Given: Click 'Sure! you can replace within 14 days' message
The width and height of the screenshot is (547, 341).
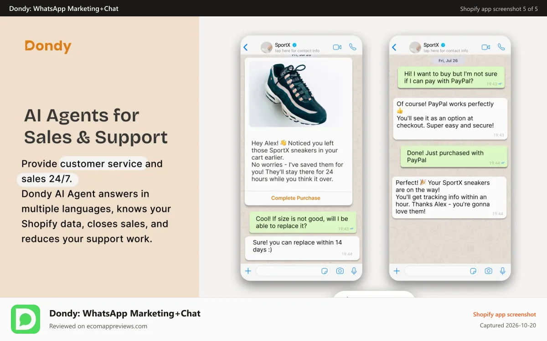Looking at the screenshot, I should coord(302,248).
